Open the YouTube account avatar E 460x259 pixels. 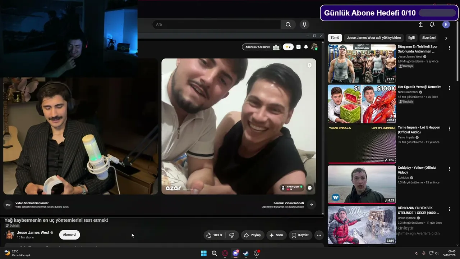446,24
